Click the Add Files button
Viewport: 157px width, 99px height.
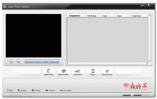(x=49, y=72)
